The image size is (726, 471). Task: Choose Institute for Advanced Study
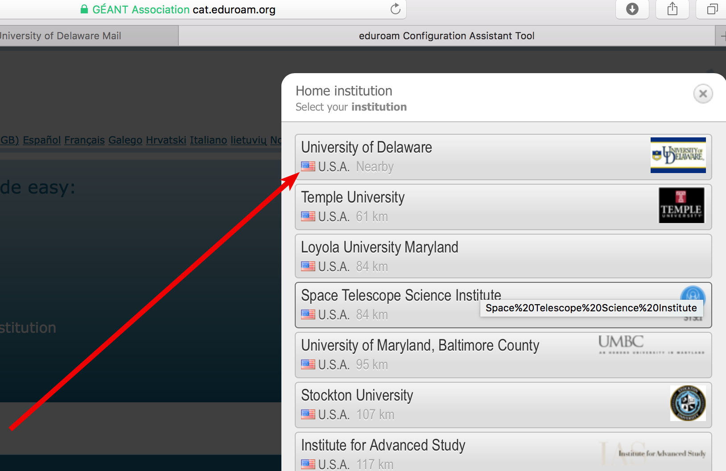click(503, 452)
